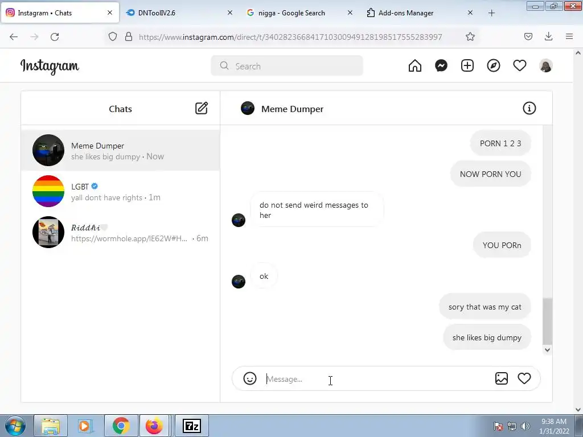Click the chat scrollbar thumb

(x=547, y=321)
